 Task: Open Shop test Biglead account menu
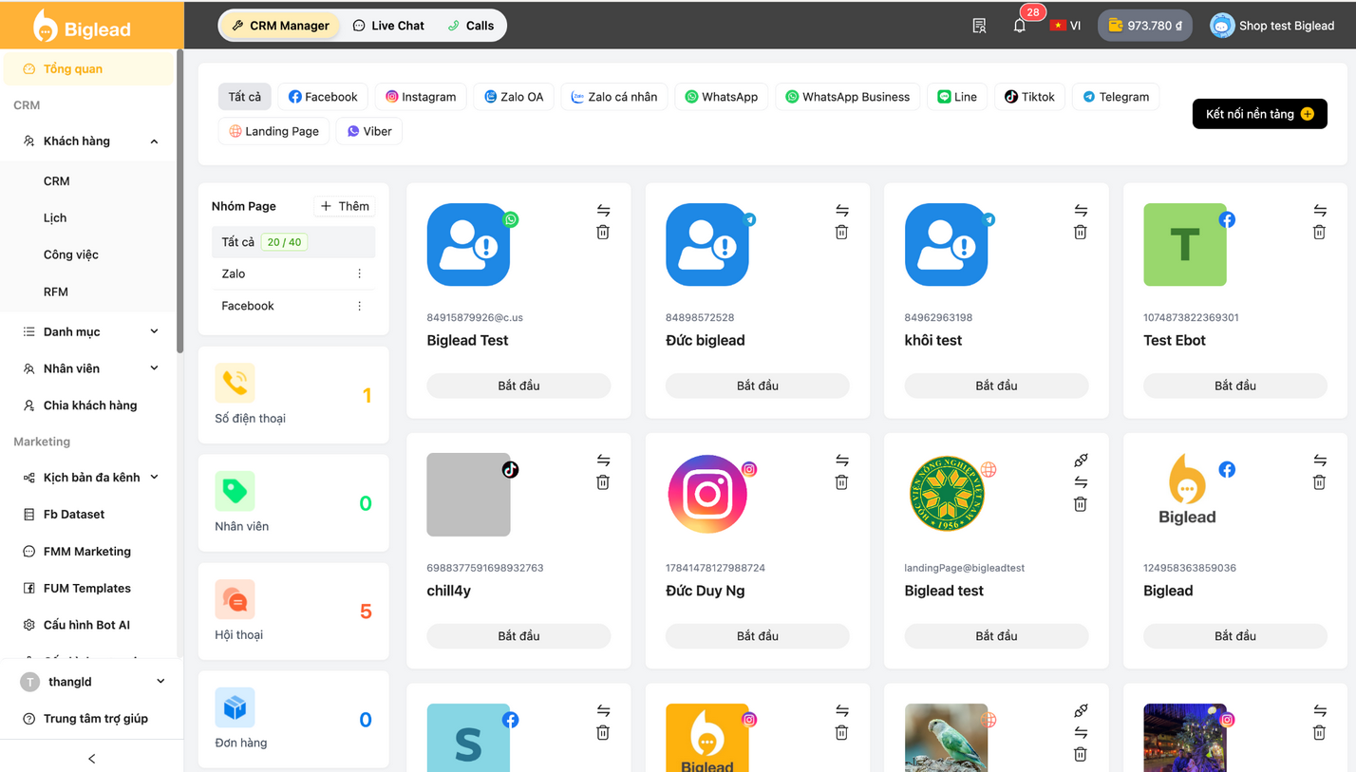1272,26
